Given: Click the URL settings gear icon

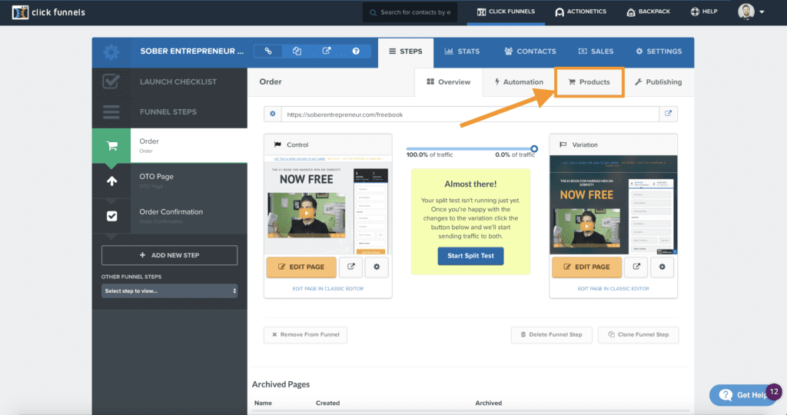Looking at the screenshot, I should point(273,114).
